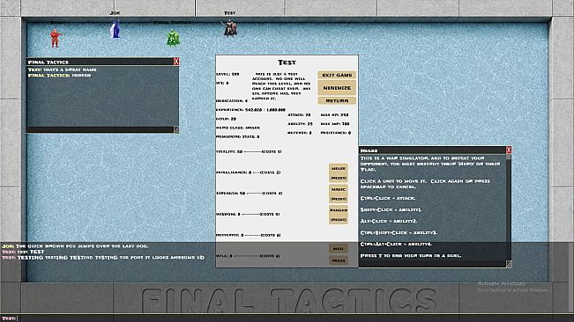Click the Return button
574x322 pixels.
337,101
